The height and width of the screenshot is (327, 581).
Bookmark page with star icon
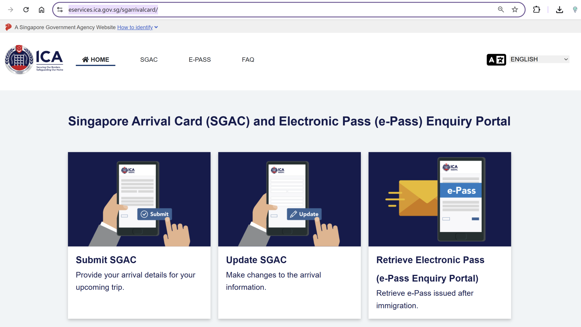[515, 10]
